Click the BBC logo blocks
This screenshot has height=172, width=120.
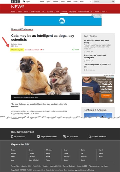[16, 2]
